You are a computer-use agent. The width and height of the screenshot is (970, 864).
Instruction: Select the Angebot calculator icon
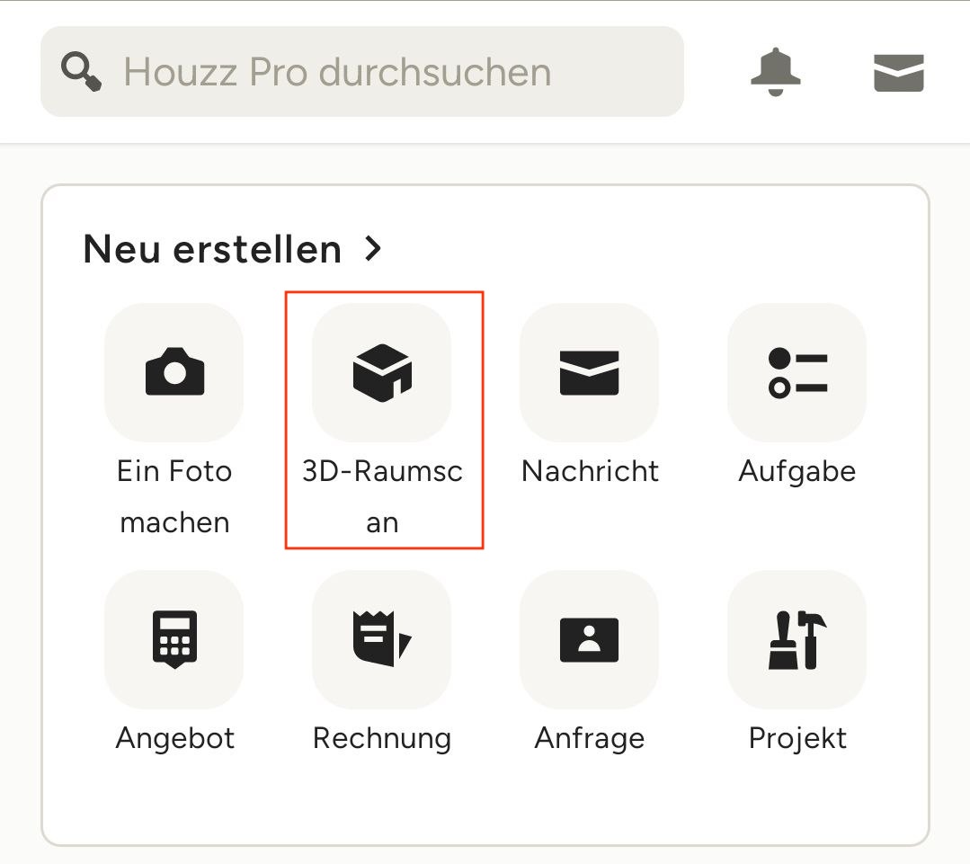pyautogui.click(x=174, y=639)
